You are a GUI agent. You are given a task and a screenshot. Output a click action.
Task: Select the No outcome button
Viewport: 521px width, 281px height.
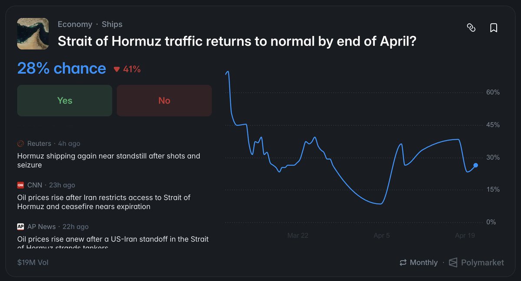tap(164, 101)
